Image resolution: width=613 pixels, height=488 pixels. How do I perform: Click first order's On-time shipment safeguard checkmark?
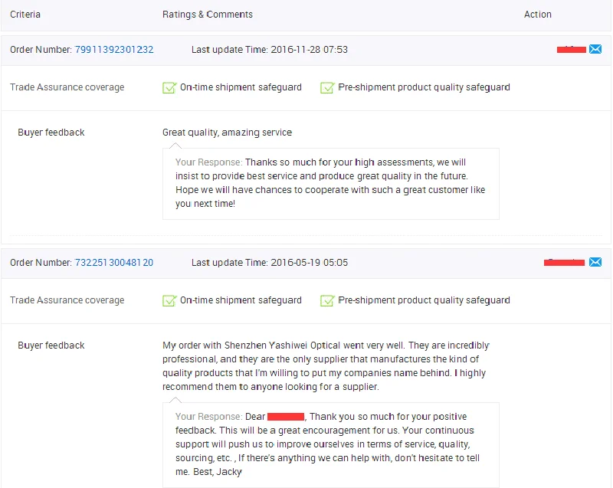pos(170,87)
